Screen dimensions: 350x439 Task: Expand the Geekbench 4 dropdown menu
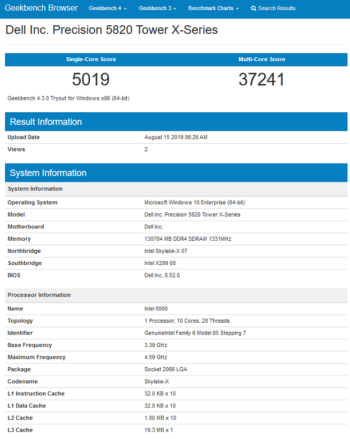[108, 8]
